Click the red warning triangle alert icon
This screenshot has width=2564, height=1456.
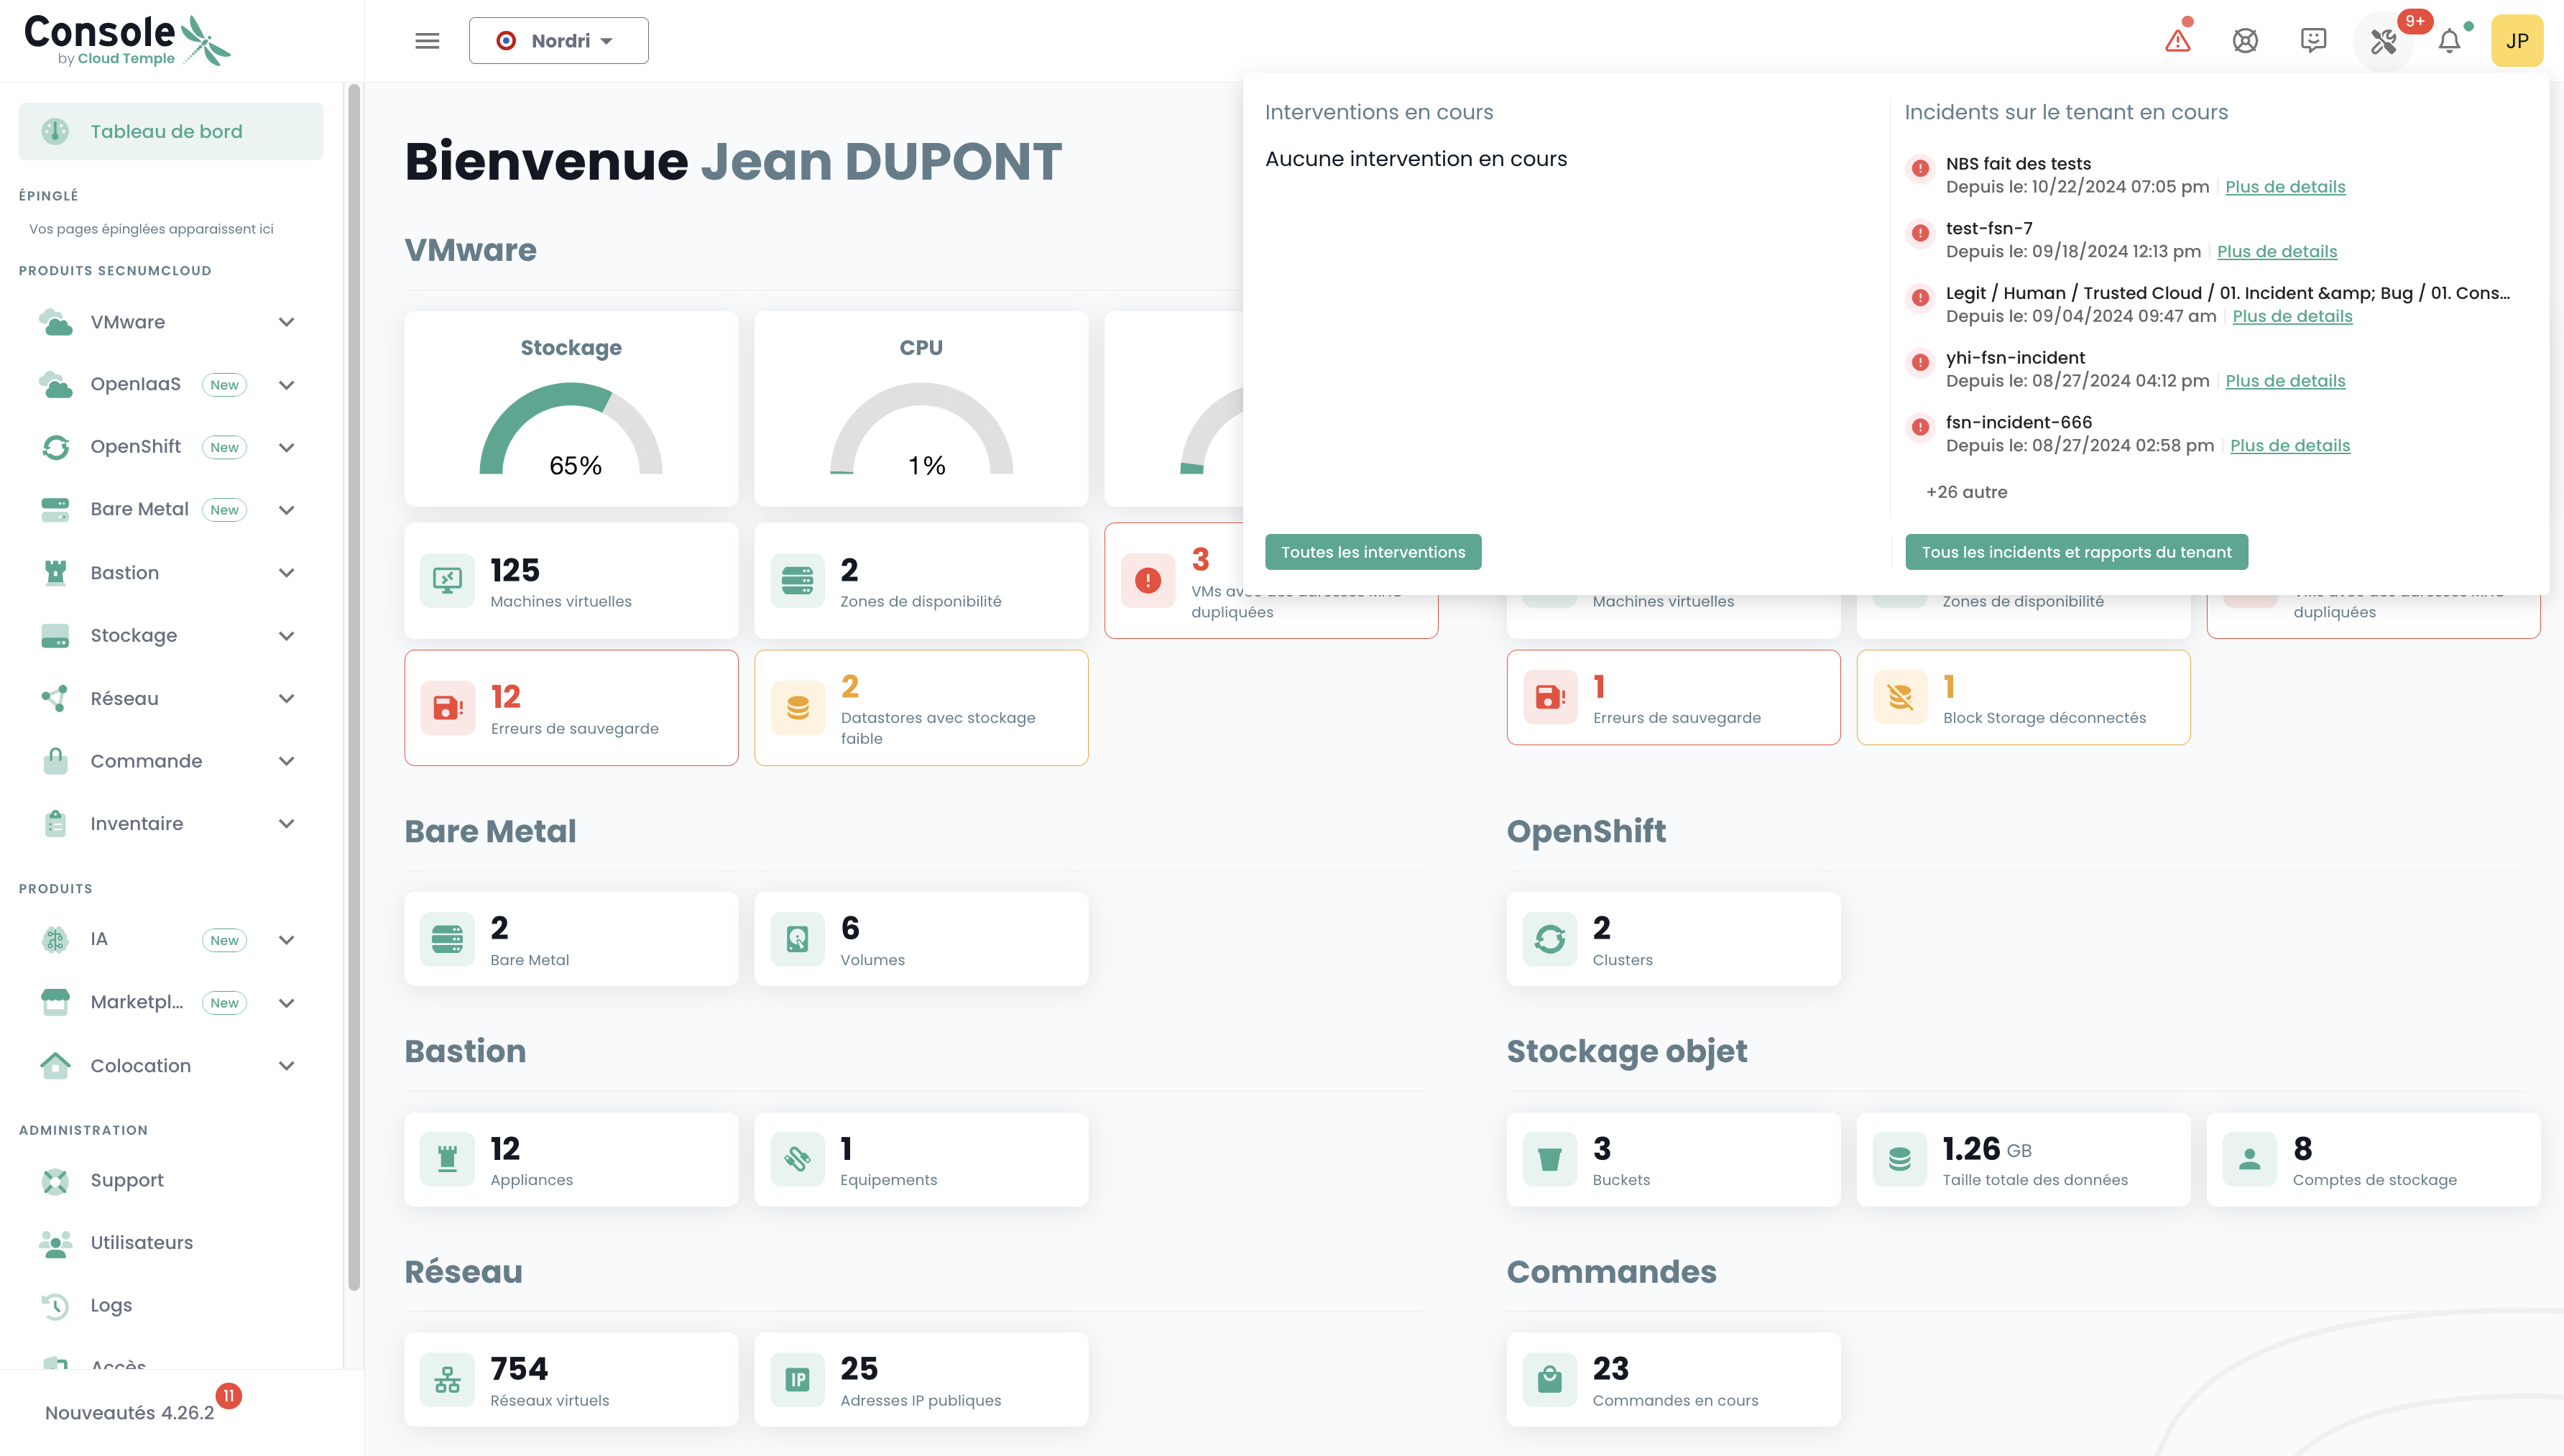coord(2177,41)
